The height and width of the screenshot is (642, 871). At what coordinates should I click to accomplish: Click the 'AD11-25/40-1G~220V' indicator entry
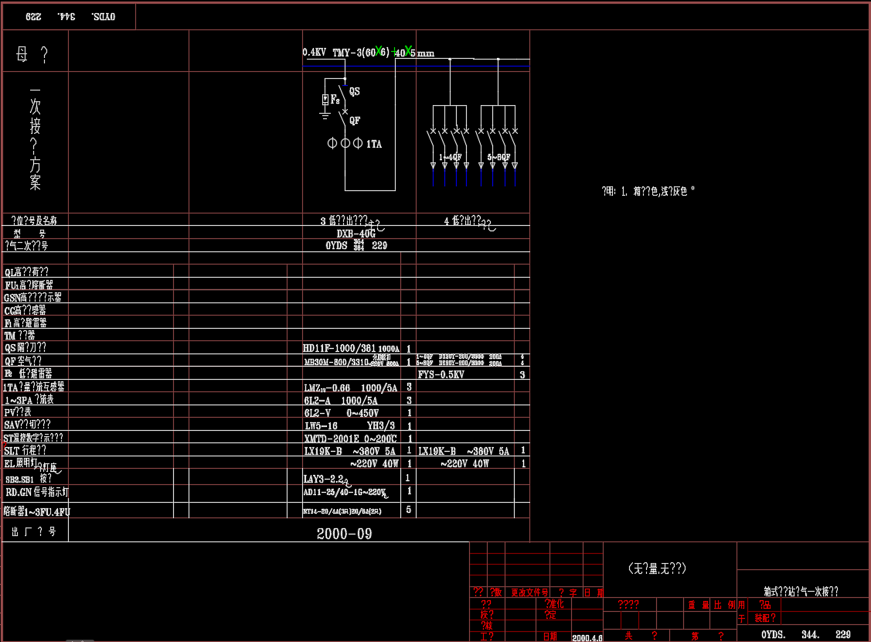click(345, 492)
